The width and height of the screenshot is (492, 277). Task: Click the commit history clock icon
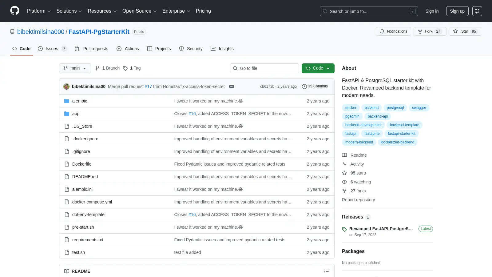coord(304,86)
